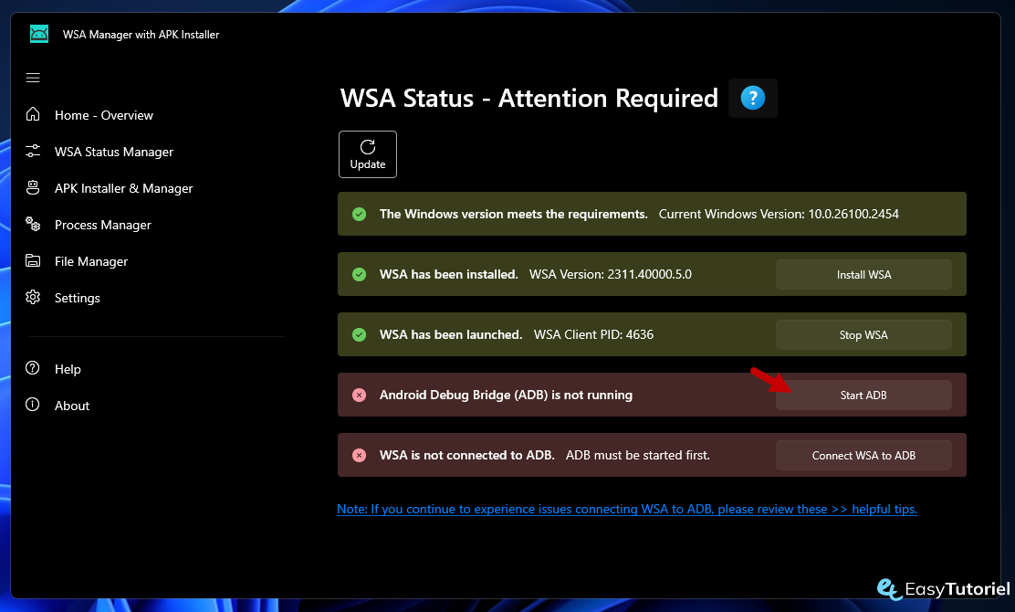Image resolution: width=1015 pixels, height=612 pixels.
Task: Open APK Installer & Manager
Action: (x=123, y=188)
